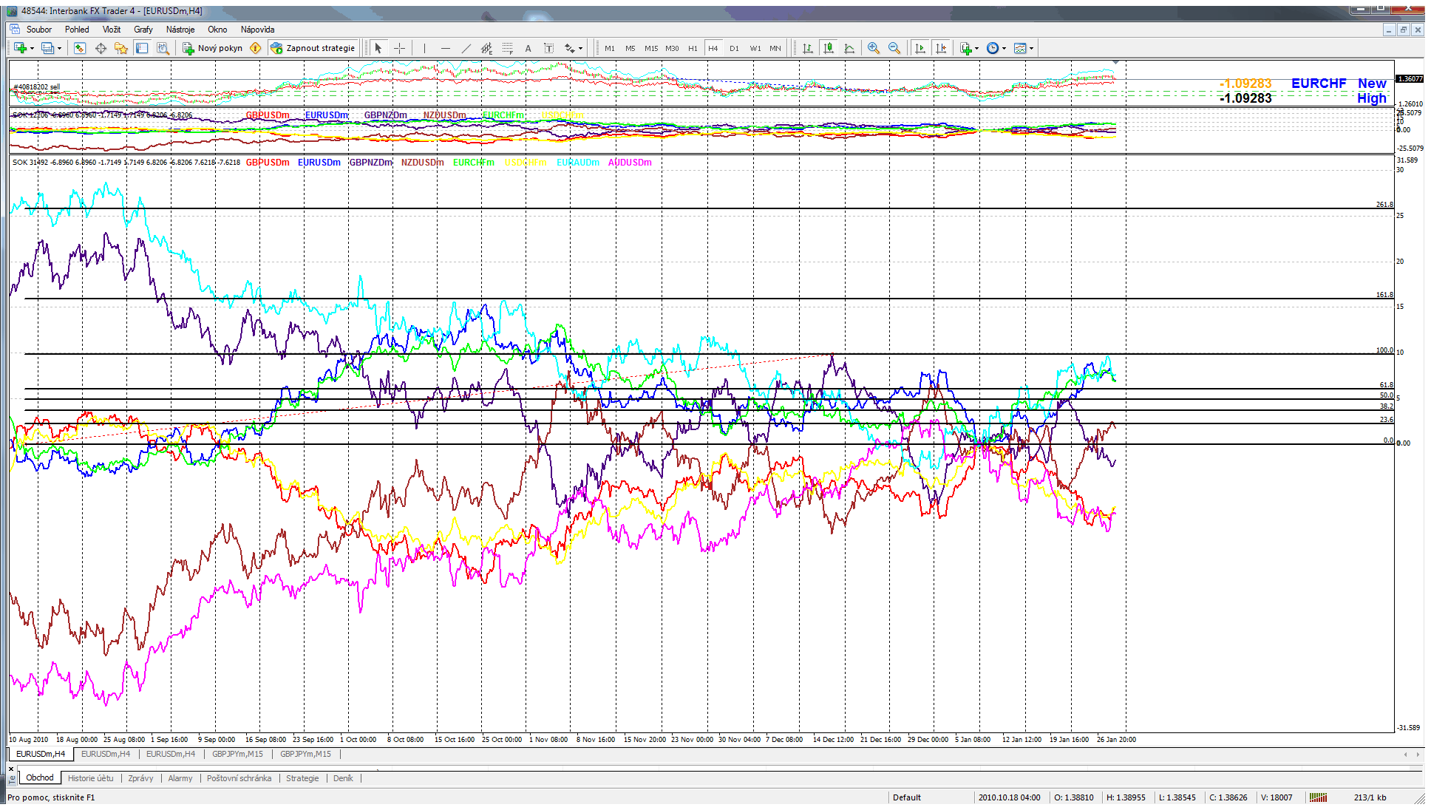Switch to the M30 timeframe
The image size is (1431, 810).
point(672,48)
